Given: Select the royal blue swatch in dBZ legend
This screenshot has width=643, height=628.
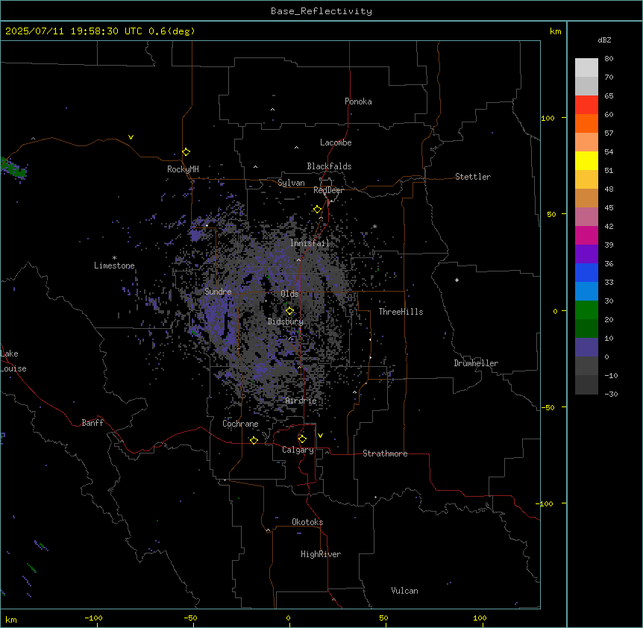Looking at the screenshot, I should point(586,272).
